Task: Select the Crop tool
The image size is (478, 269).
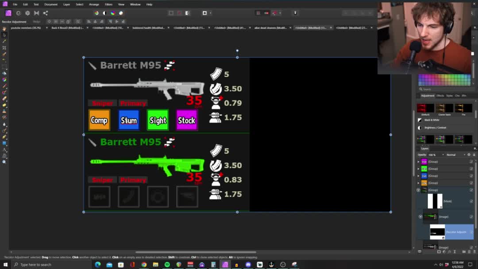Action: click(x=4, y=48)
